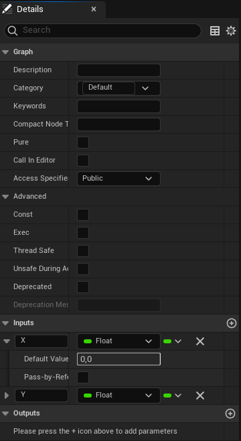Click the Deprecated label
Screen dimensions: 241x441
[32, 286]
